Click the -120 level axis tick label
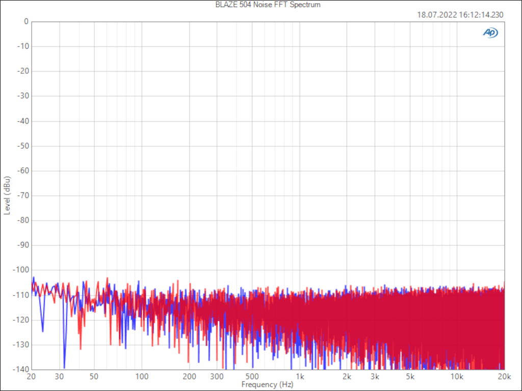Viewport: 522px width, 391px height. pos(21,320)
